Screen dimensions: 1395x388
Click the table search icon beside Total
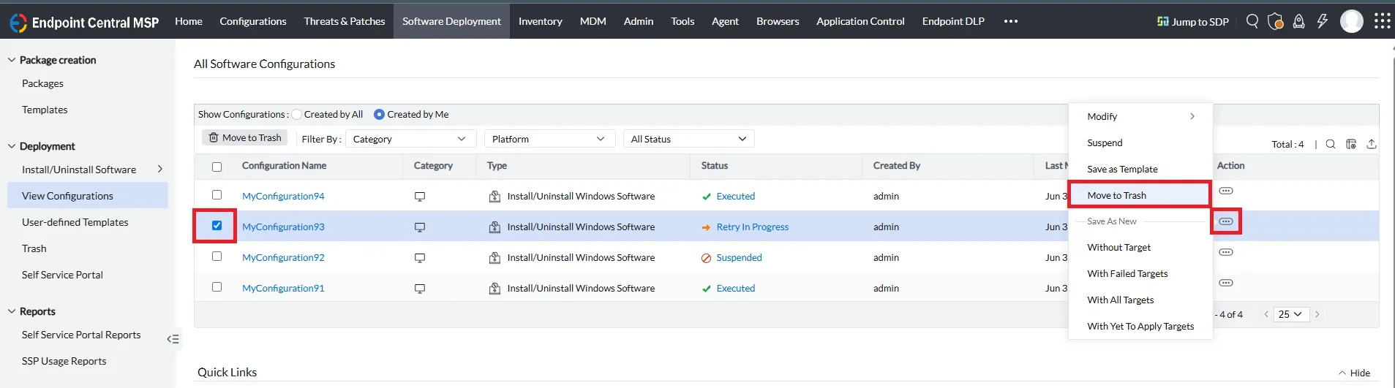pyautogui.click(x=1331, y=144)
